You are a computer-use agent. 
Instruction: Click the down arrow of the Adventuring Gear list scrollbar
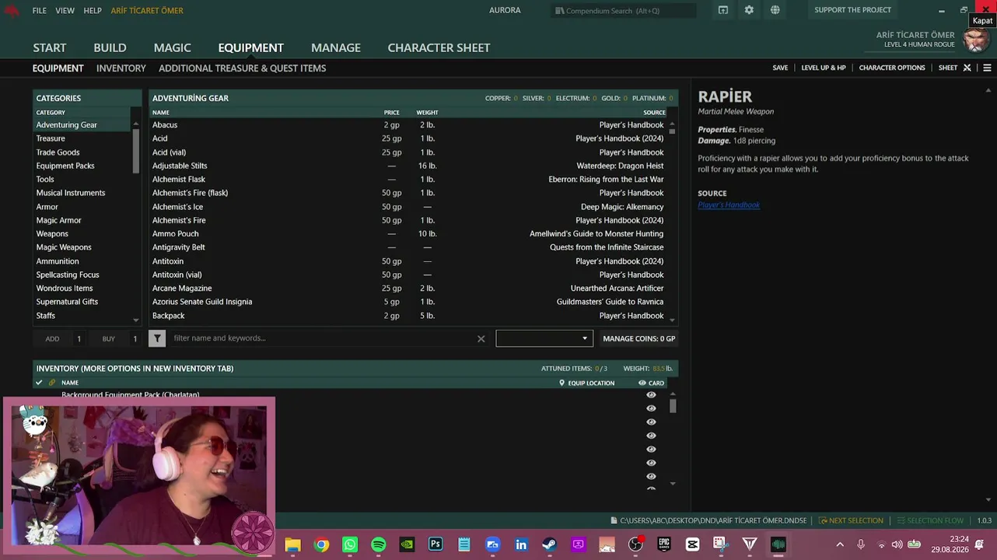pyautogui.click(x=672, y=320)
